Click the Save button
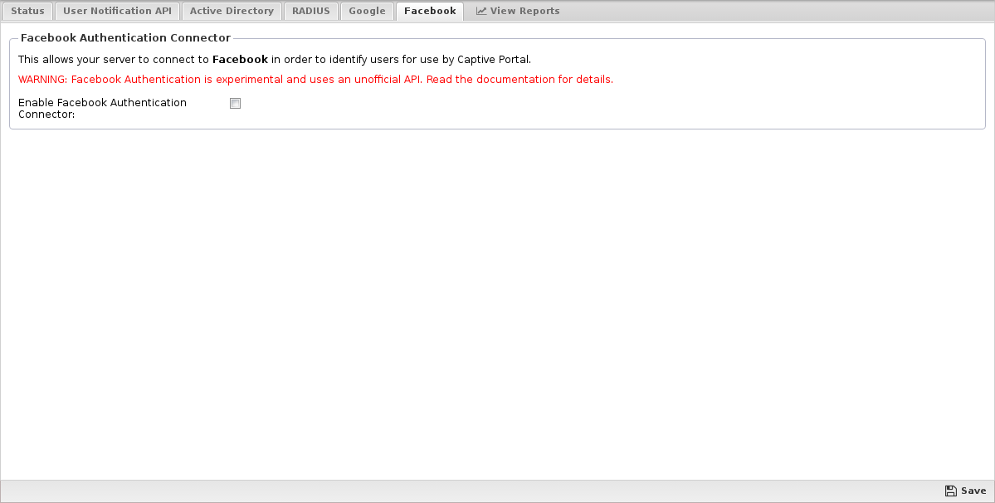The height and width of the screenshot is (503, 995). point(965,491)
